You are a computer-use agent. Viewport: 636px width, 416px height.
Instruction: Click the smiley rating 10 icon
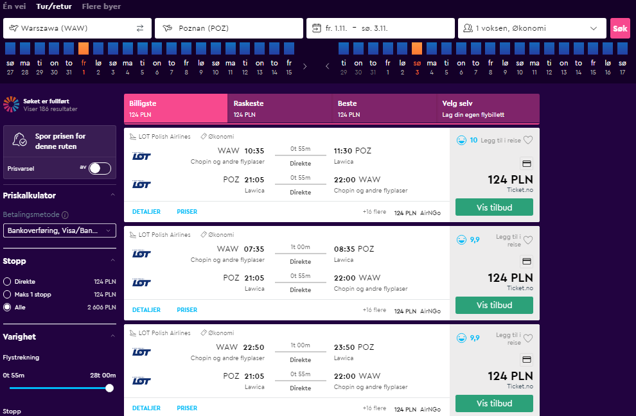tap(461, 141)
